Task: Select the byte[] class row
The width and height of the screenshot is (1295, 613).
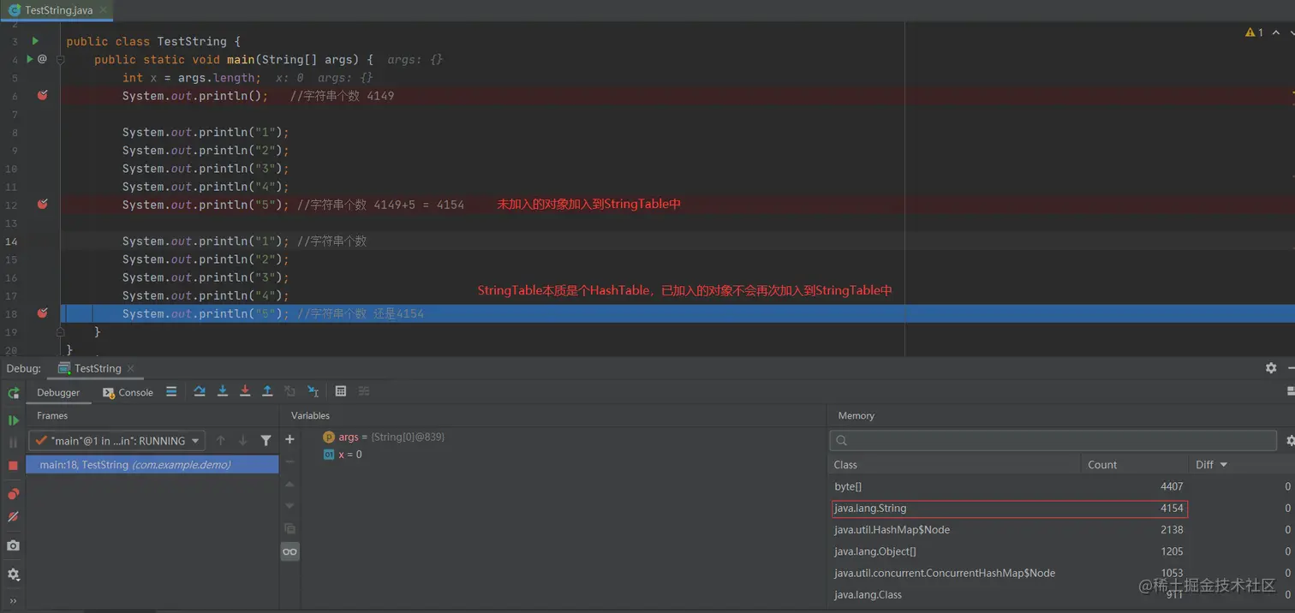Action: [x=1062, y=486]
